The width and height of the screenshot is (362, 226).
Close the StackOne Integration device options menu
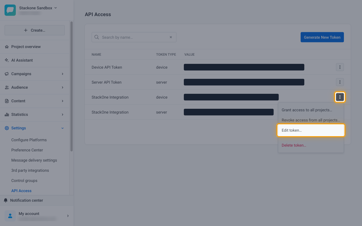click(x=340, y=97)
